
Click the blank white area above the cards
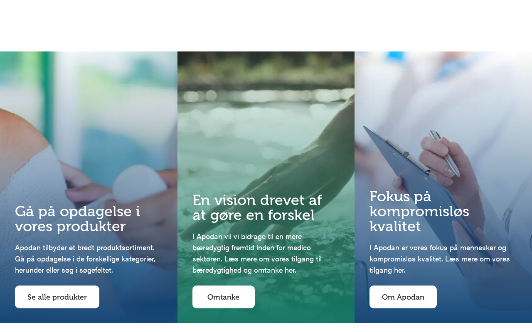tap(266, 25)
